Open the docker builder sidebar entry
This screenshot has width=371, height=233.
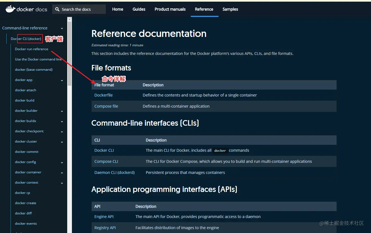point(26,111)
